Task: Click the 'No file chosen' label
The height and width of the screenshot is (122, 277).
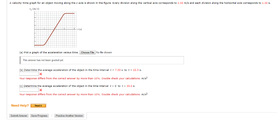Action: click(104, 52)
